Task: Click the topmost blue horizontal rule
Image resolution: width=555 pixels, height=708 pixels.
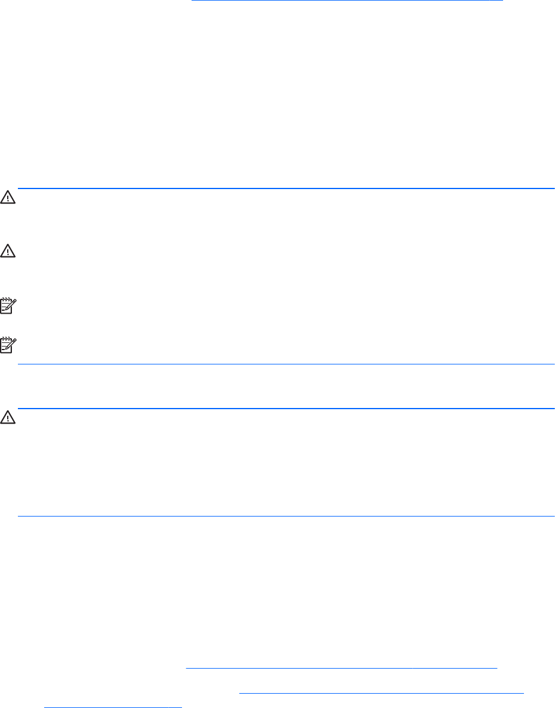Action: 286,189
